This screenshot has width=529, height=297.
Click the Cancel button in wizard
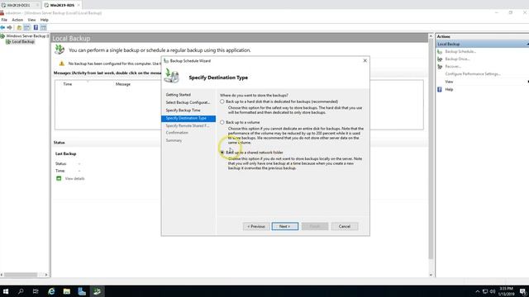coord(345,226)
